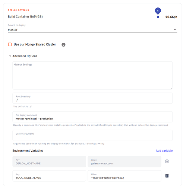Image resolution: width=183 pixels, height=186 pixels.
Task: Click the info icon beside Mongo Shared Cluster
Action: (x=63, y=45)
